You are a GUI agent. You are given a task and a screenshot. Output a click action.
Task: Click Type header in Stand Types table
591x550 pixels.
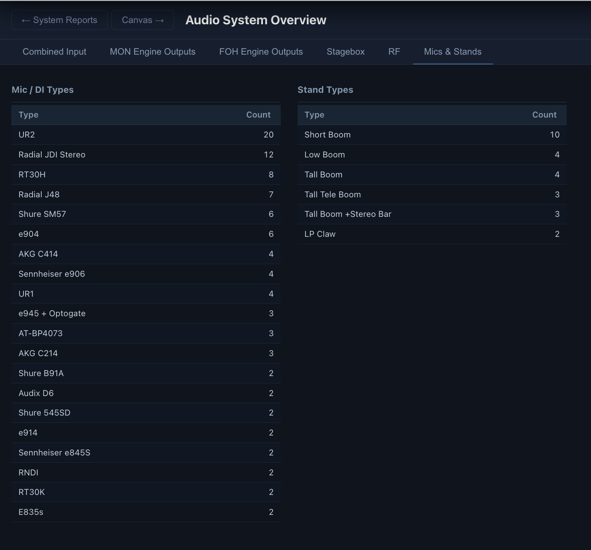point(315,115)
